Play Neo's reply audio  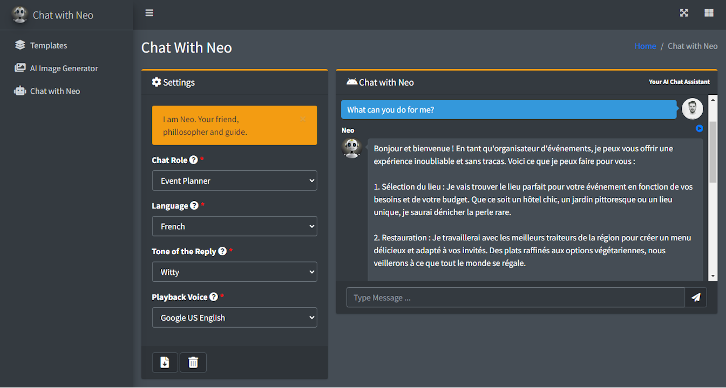click(700, 128)
